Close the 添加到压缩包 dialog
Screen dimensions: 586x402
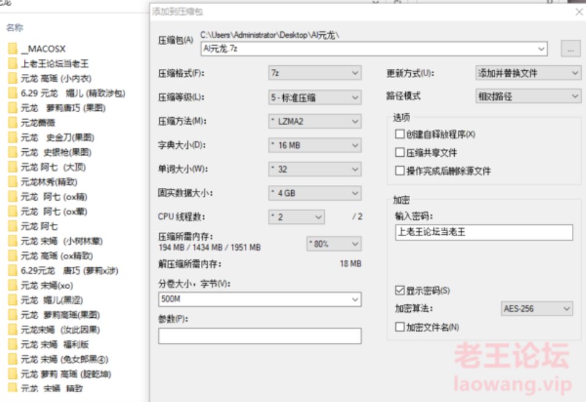pyautogui.click(x=579, y=12)
